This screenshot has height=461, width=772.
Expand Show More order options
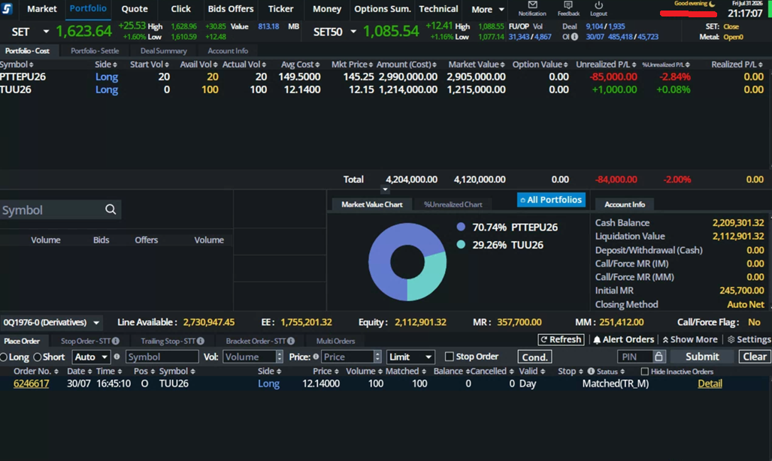tap(690, 339)
